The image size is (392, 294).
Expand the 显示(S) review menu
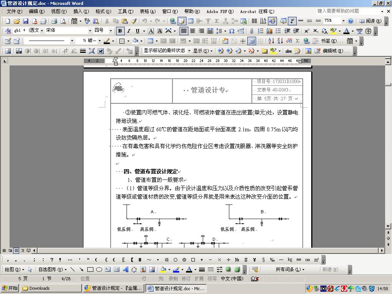[x=203, y=51]
